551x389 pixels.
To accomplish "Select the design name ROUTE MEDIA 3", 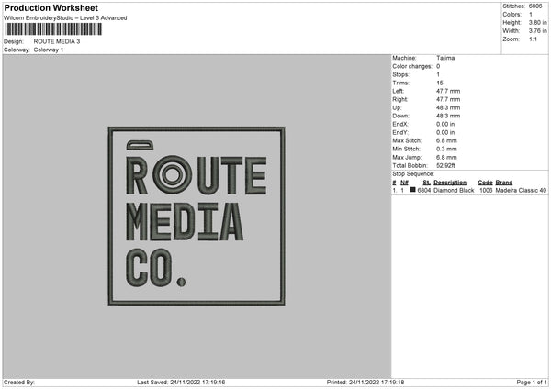I will (x=57, y=41).
